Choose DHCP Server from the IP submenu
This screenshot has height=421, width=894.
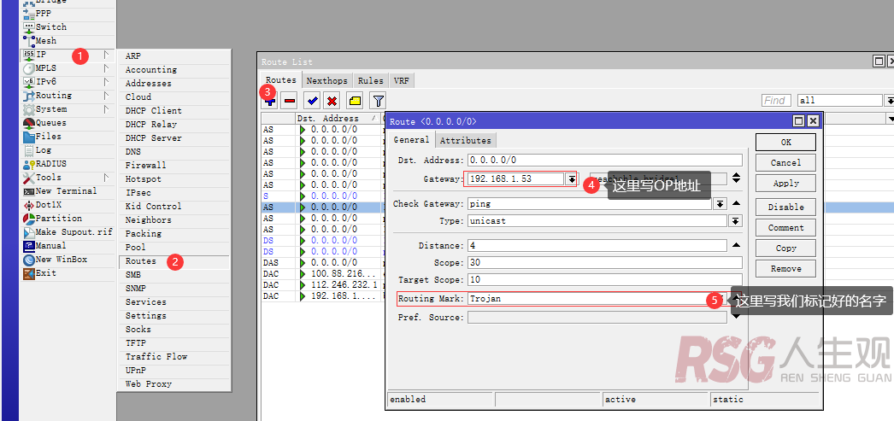point(174,137)
